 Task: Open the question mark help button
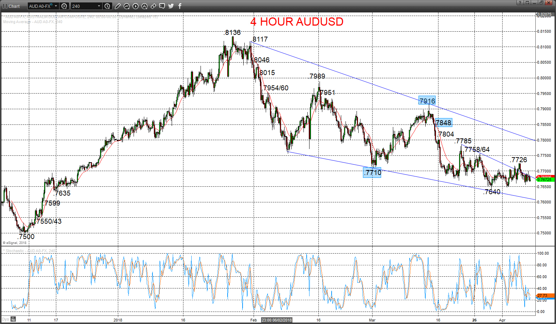(520, 2)
